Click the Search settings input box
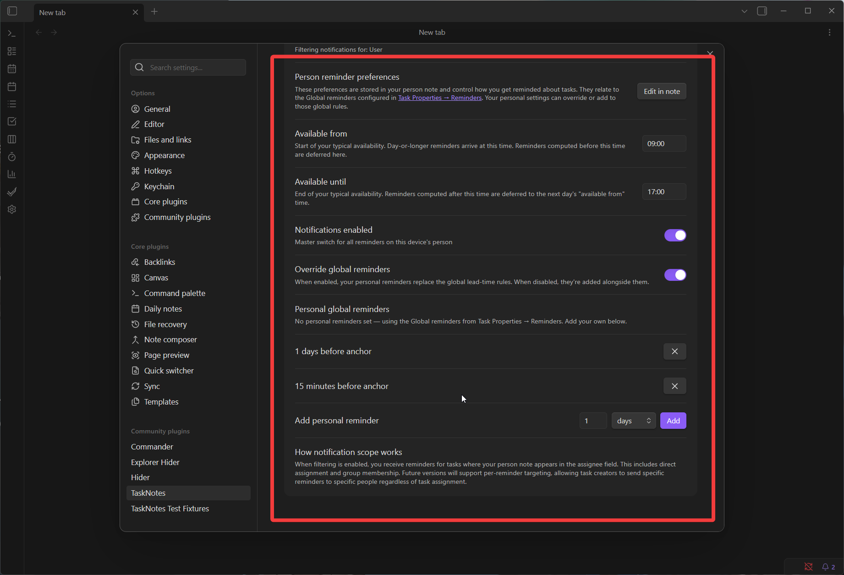844x575 pixels. pyautogui.click(x=188, y=67)
